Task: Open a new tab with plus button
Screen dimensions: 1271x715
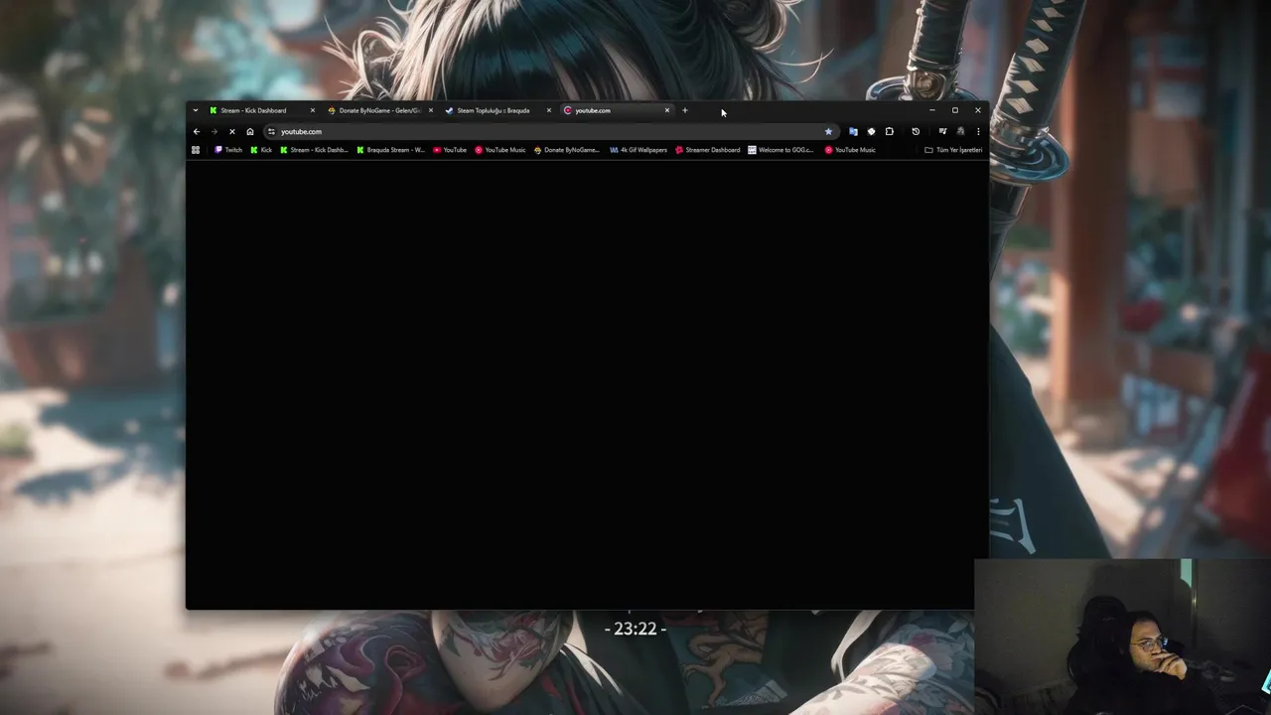Action: click(x=685, y=110)
